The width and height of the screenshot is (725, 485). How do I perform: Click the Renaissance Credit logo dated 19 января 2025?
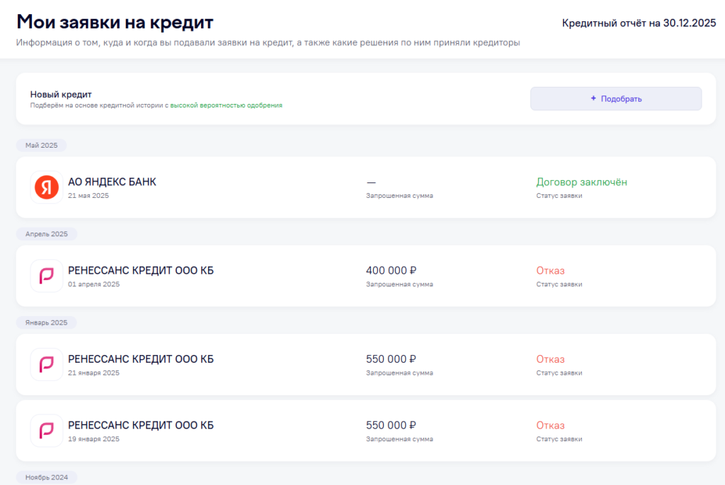click(x=47, y=431)
